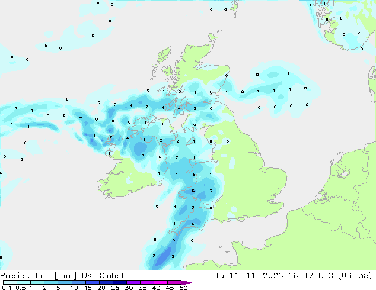This screenshot has height=290, width=376.
Task: Click the 45–50 mm legend swatch
Action: click(x=174, y=282)
